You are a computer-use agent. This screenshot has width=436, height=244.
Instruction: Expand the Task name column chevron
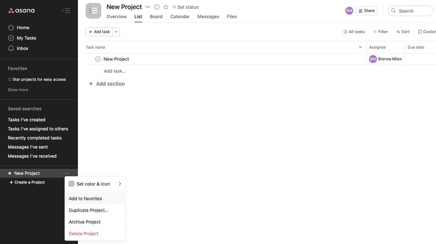click(360, 47)
